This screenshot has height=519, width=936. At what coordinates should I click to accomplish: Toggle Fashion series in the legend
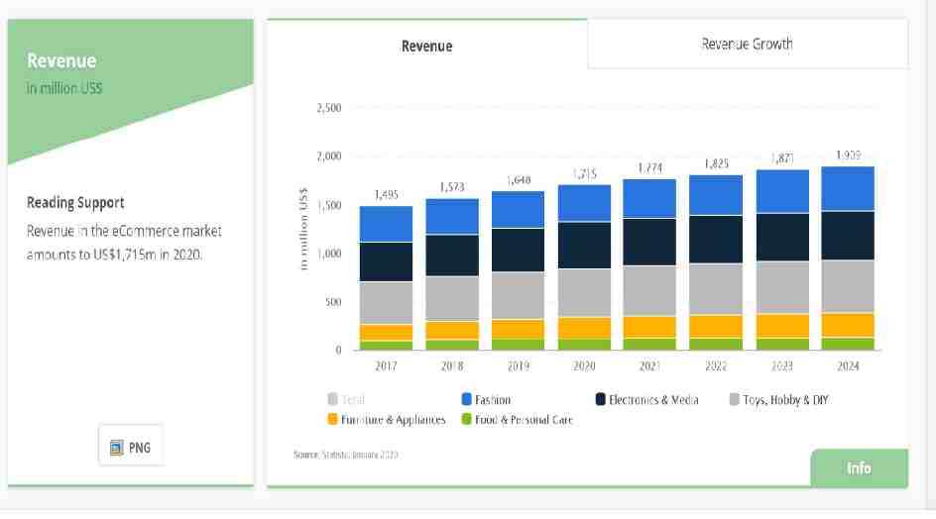(x=486, y=399)
